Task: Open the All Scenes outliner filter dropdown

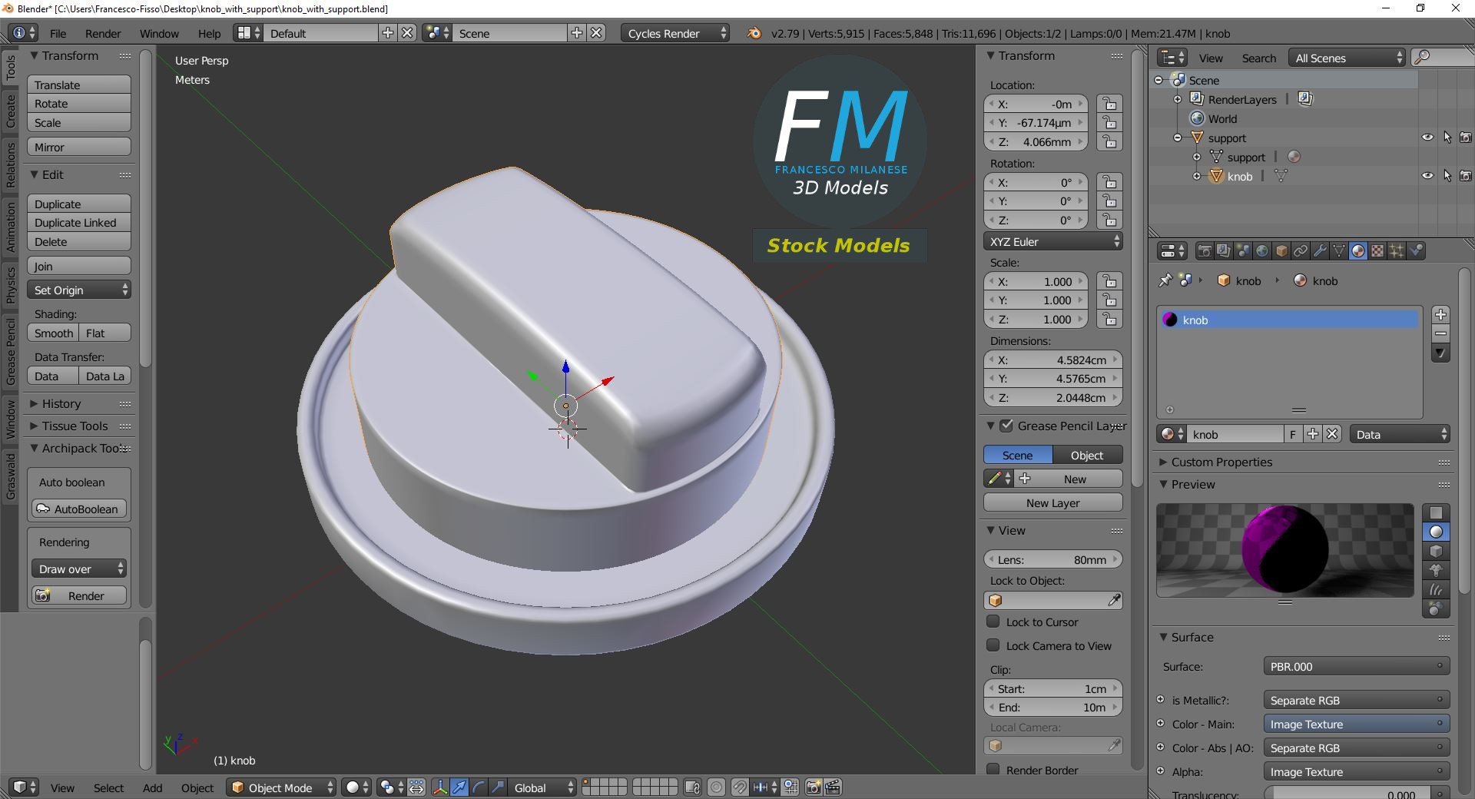Action: [1347, 58]
